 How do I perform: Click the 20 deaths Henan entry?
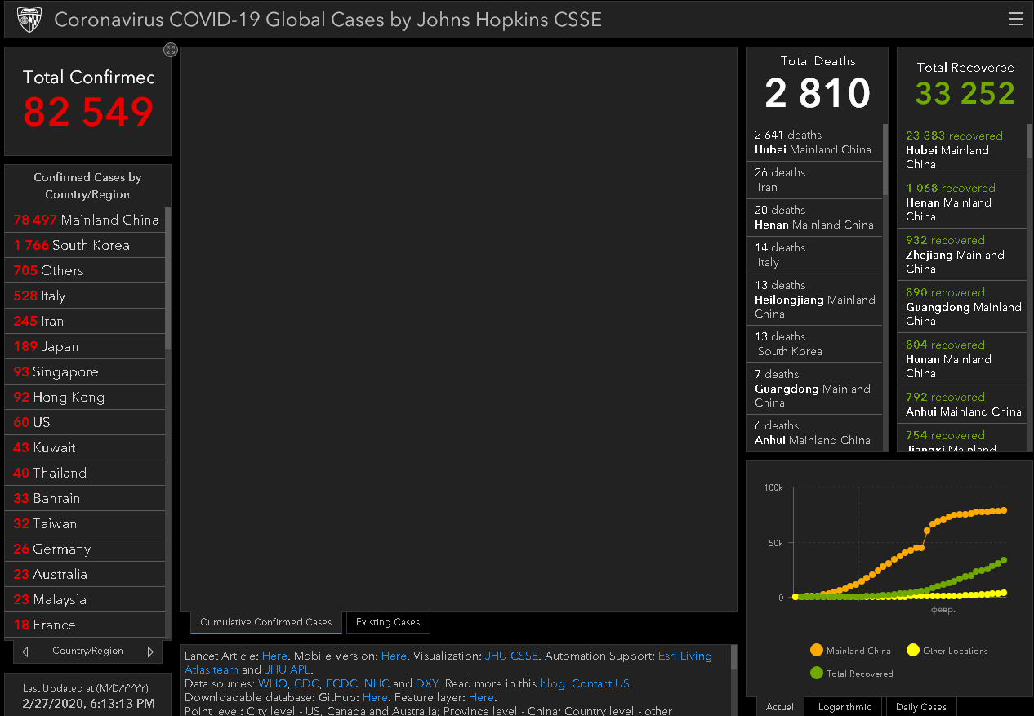[814, 217]
